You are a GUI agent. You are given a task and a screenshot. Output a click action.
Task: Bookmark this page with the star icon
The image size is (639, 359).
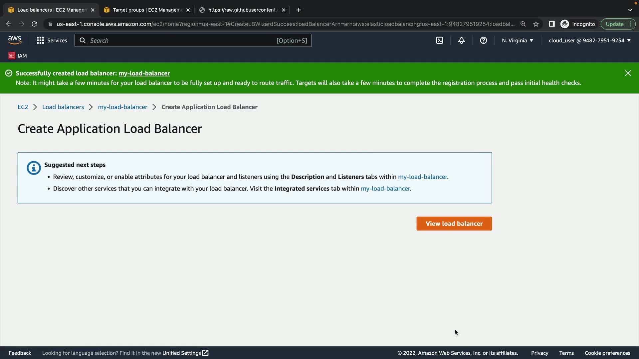point(536,24)
